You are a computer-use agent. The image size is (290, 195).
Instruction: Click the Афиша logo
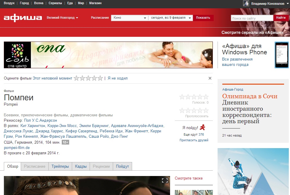click(23, 18)
